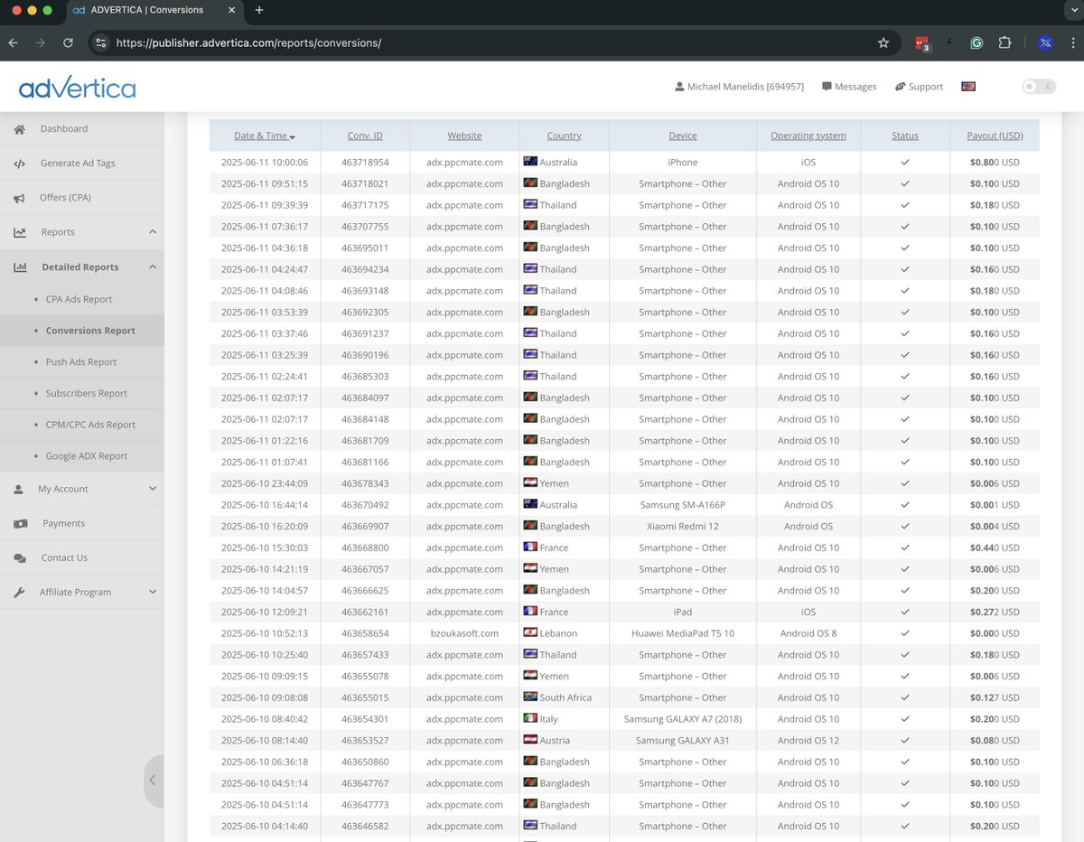The width and height of the screenshot is (1084, 842).
Task: Bookmark this page with star icon
Action: click(883, 42)
